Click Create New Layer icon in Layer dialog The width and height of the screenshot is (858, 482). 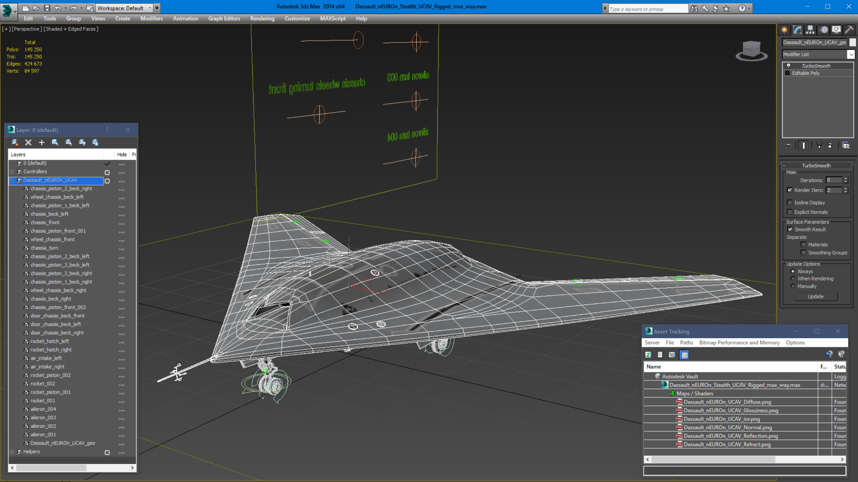pos(15,143)
